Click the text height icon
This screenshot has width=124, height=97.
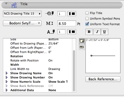(x=49, y=23)
